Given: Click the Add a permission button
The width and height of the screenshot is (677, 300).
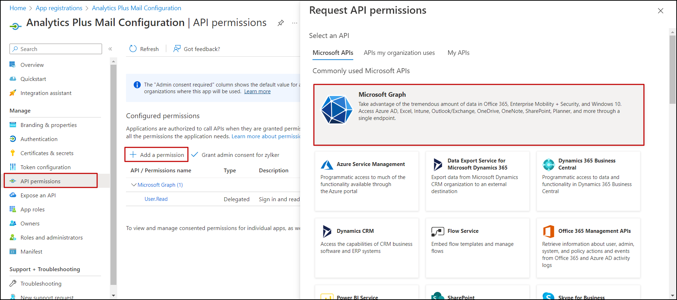Looking at the screenshot, I should coord(157,155).
